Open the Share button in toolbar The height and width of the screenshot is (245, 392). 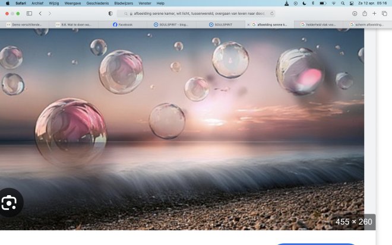click(x=365, y=13)
